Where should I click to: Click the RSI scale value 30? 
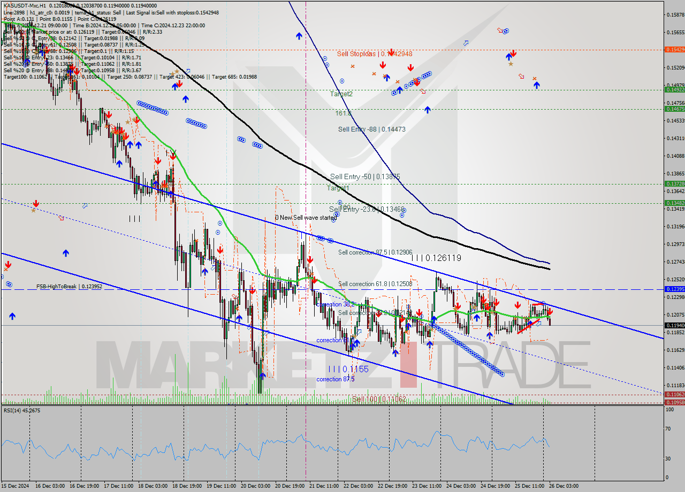[x=668, y=458]
